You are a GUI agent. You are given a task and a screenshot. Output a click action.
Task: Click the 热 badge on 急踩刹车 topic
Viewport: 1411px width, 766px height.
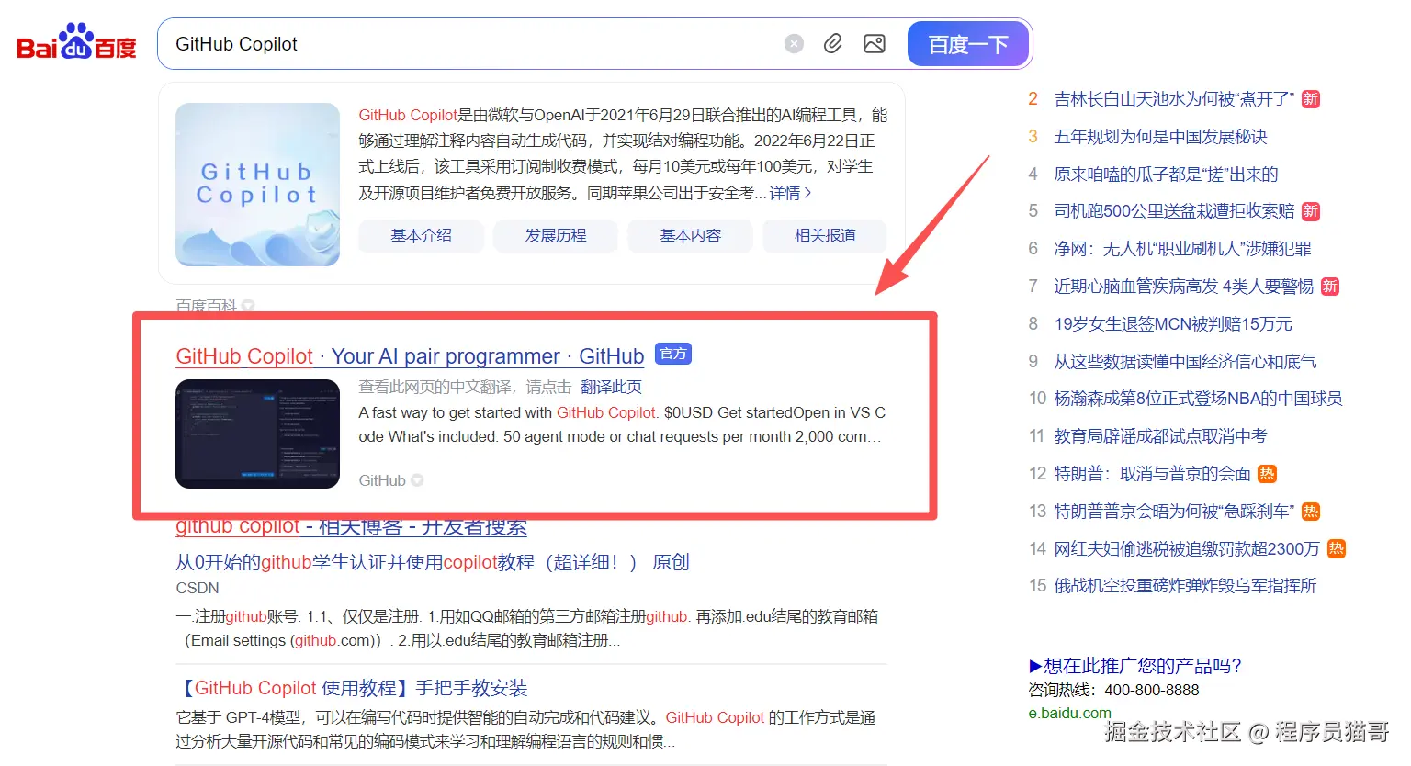click(x=1311, y=512)
